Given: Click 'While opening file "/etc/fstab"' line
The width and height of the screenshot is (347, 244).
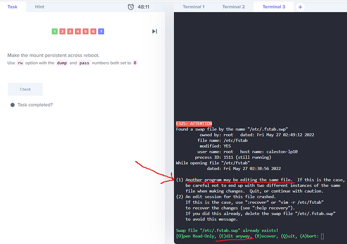Looking at the screenshot, I should [213, 163].
